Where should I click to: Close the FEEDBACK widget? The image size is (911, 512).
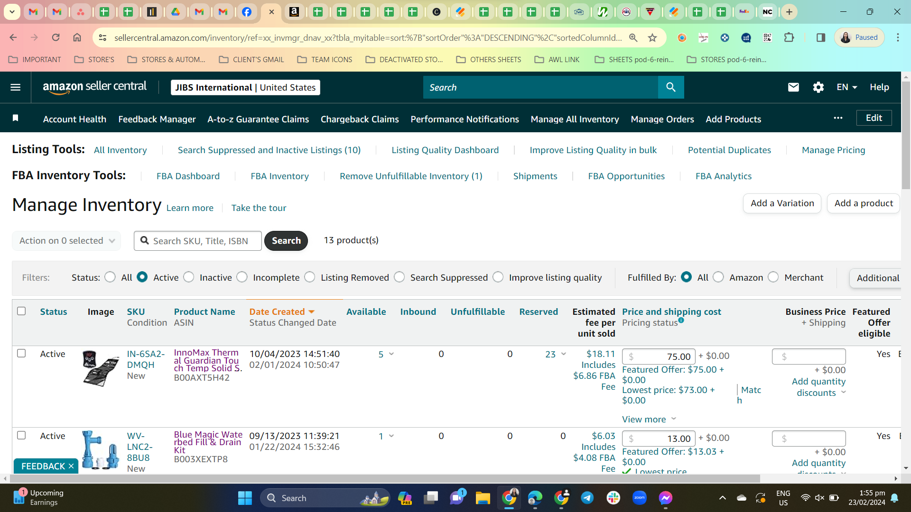click(71, 466)
